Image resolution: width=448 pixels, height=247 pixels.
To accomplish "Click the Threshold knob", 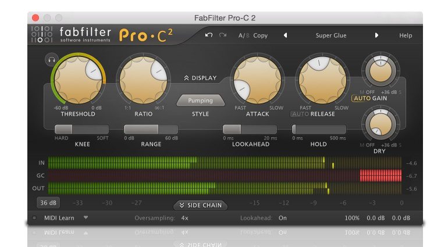I will (78, 80).
